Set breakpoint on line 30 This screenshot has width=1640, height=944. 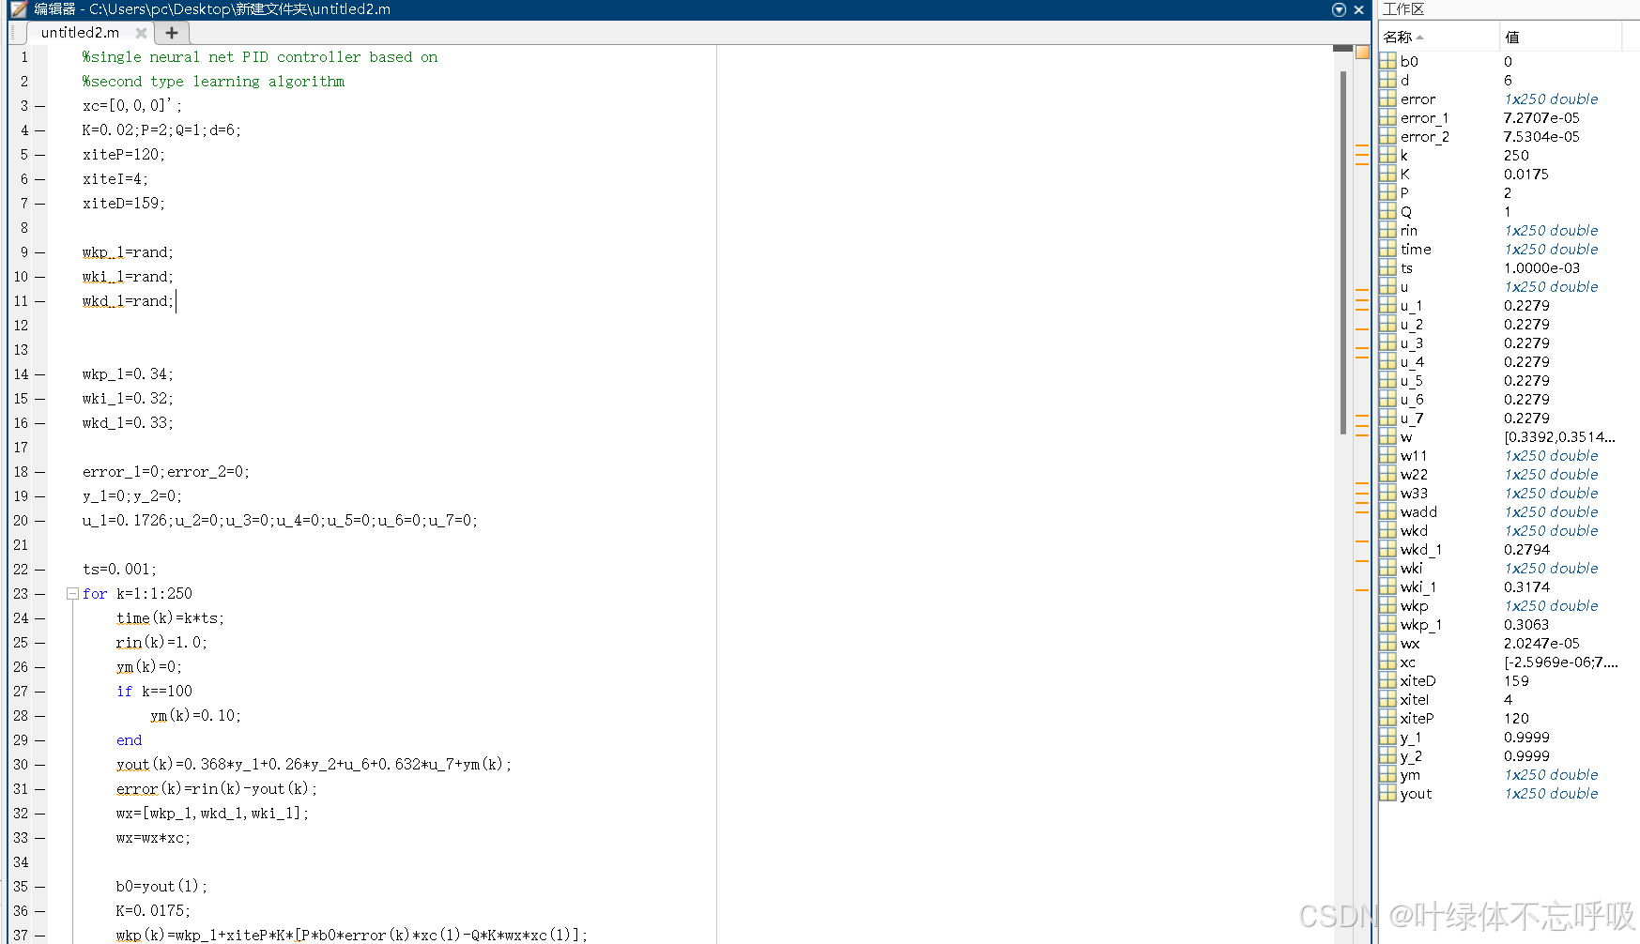coord(40,765)
